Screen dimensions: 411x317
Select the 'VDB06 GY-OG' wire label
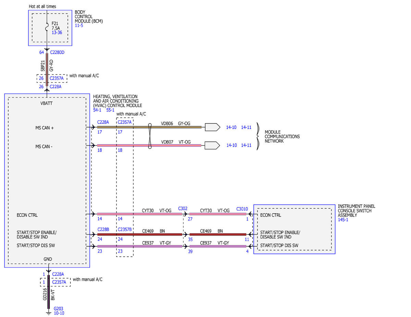176,123
